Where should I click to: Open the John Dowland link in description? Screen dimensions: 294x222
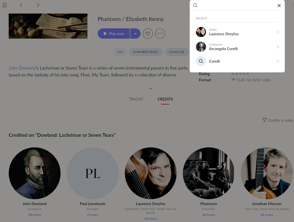22,68
